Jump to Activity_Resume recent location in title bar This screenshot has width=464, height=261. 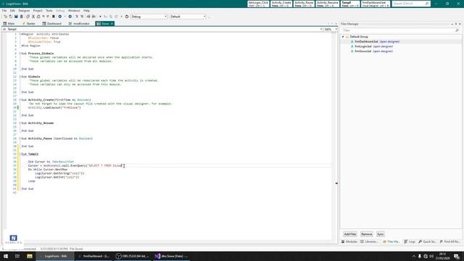pos(327,4)
